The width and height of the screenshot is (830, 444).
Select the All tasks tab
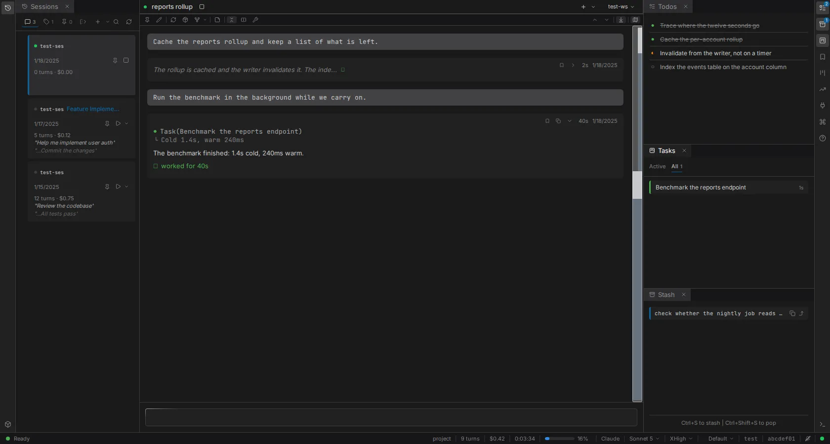pos(677,166)
